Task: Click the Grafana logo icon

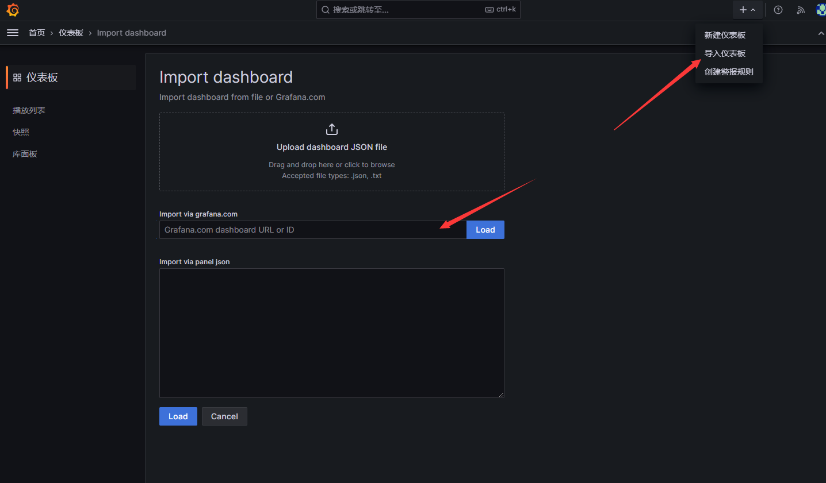Action: coord(13,10)
